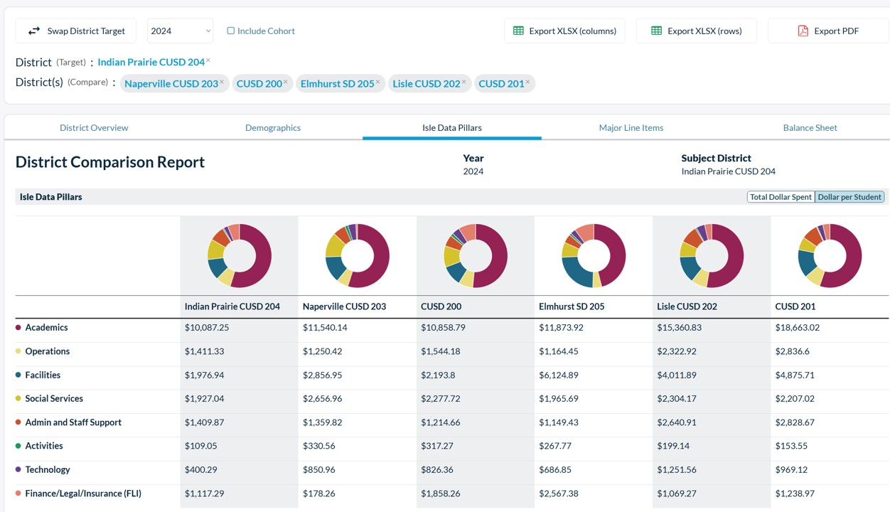
Task: Click Export XLSX (rows) button
Action: coord(696,31)
